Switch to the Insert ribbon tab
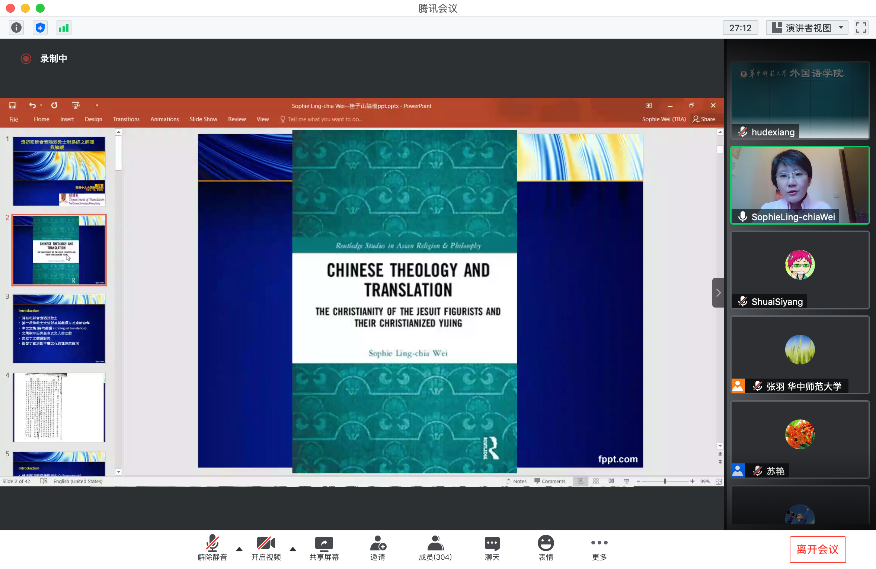This screenshot has width=876, height=569. [67, 119]
